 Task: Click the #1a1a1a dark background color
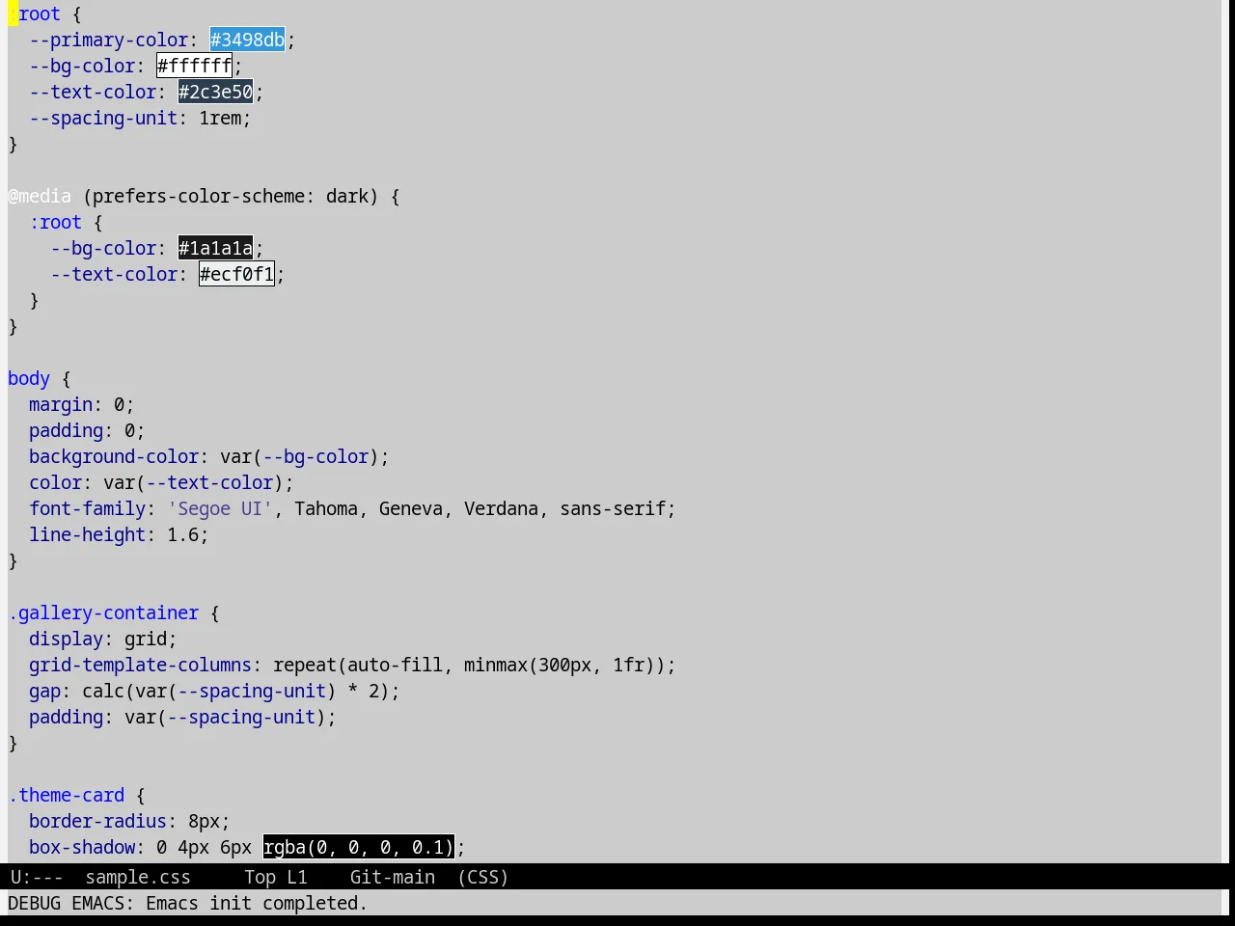click(x=215, y=248)
